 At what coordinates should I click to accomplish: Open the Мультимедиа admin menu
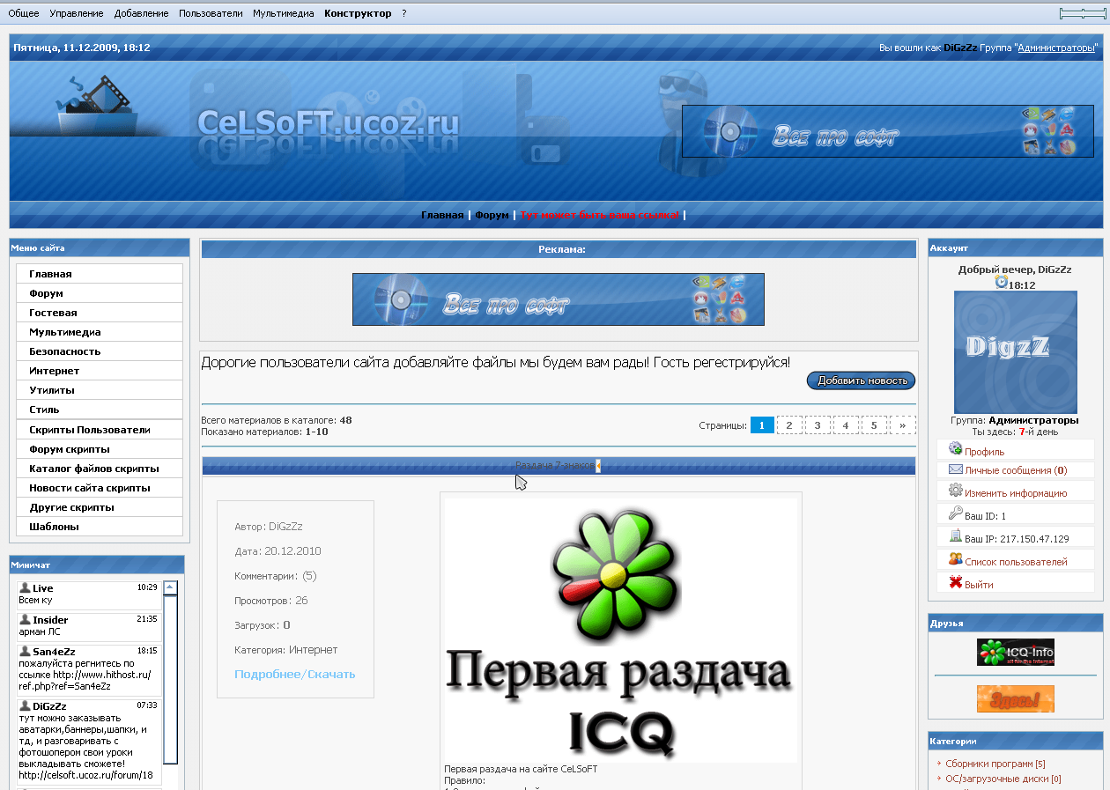(x=283, y=13)
